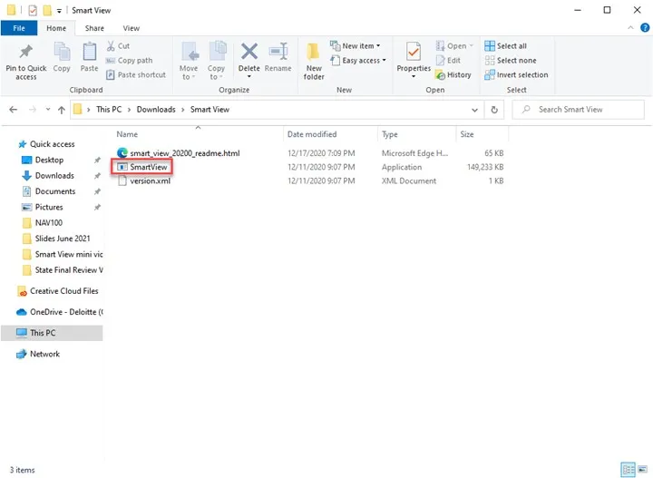Go forward with the right arrow
This screenshot has width=653, height=478.
pos(33,110)
